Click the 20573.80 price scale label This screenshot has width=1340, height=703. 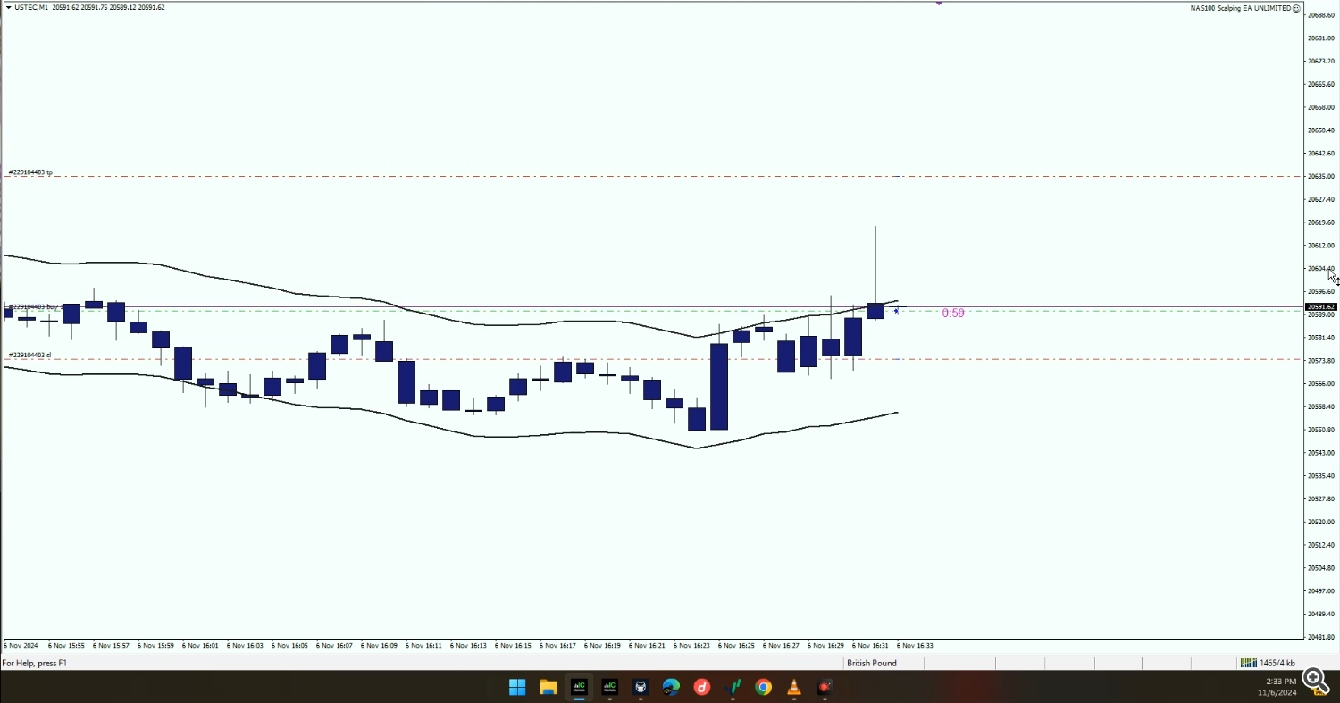coord(1321,361)
